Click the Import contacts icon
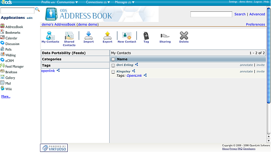Screen dimensions: 274x157 click(88, 36)
